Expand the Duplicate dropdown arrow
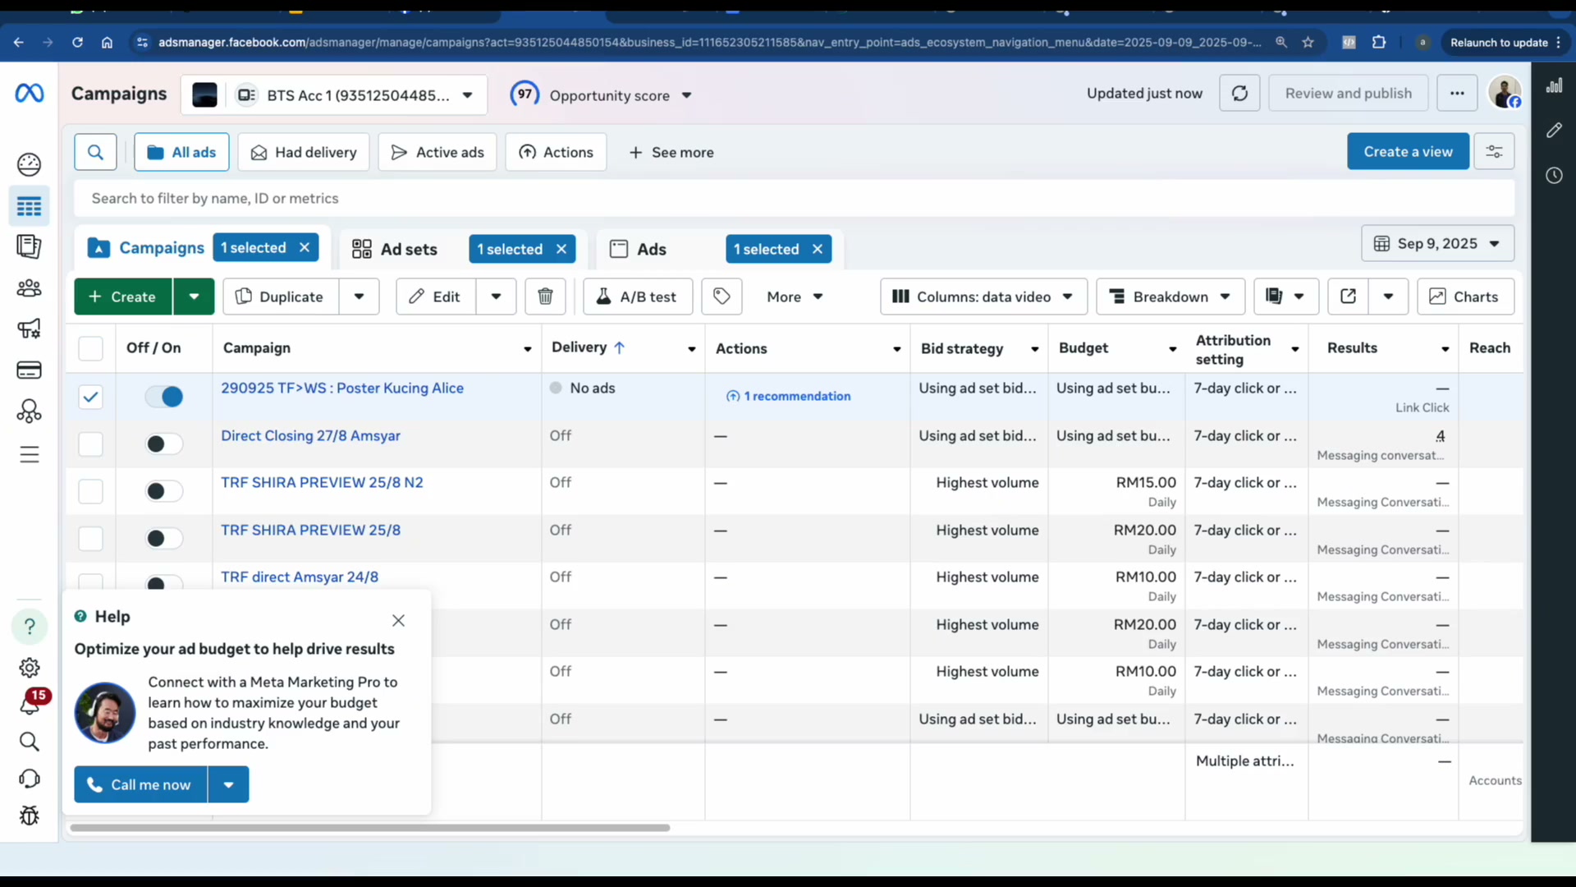The image size is (1576, 887). [359, 296]
